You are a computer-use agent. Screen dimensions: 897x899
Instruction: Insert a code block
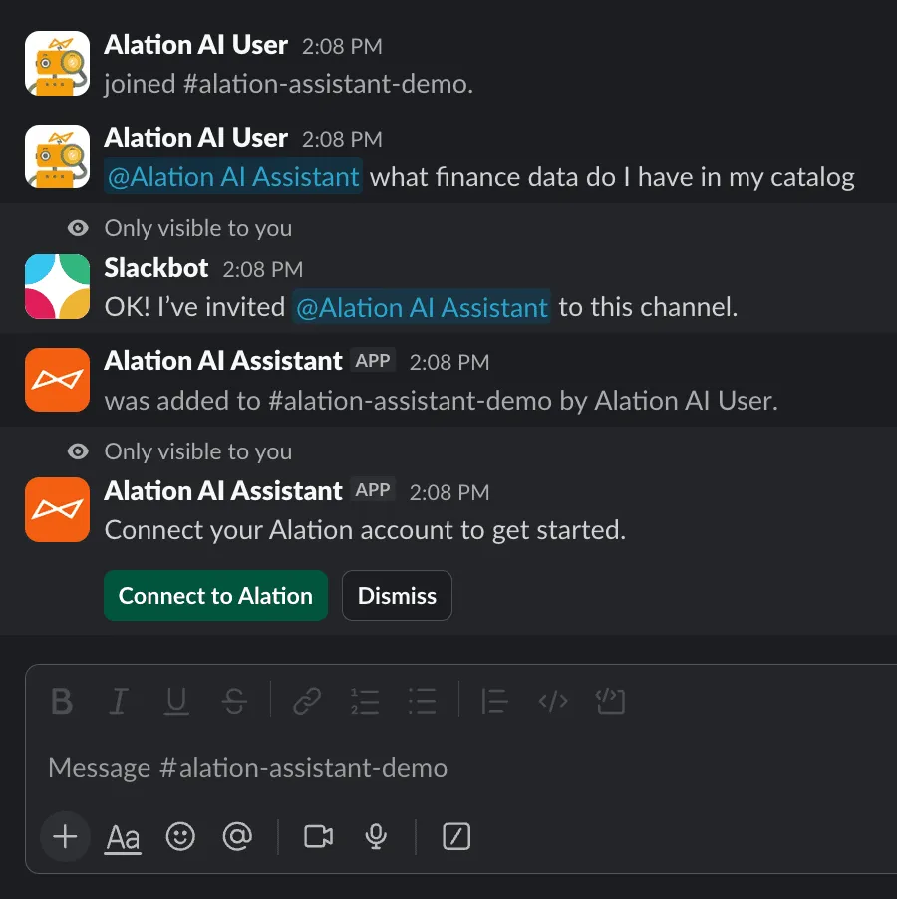pyautogui.click(x=611, y=702)
